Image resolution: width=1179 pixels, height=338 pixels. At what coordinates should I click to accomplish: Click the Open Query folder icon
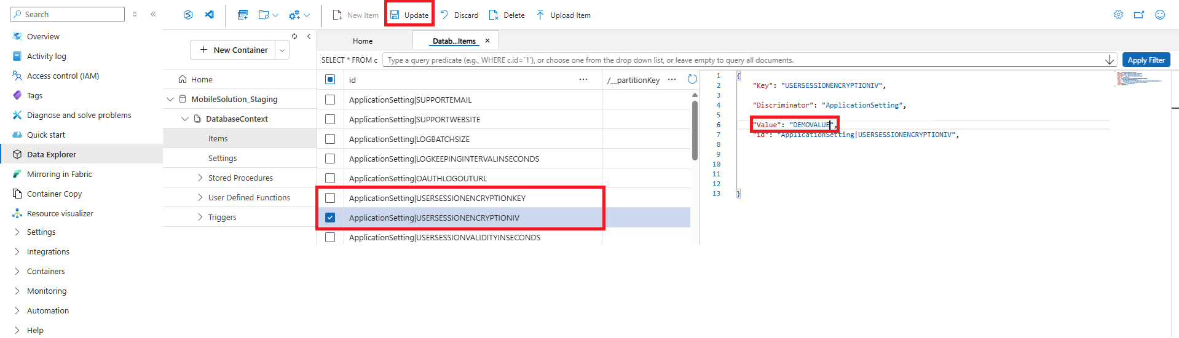(x=264, y=15)
